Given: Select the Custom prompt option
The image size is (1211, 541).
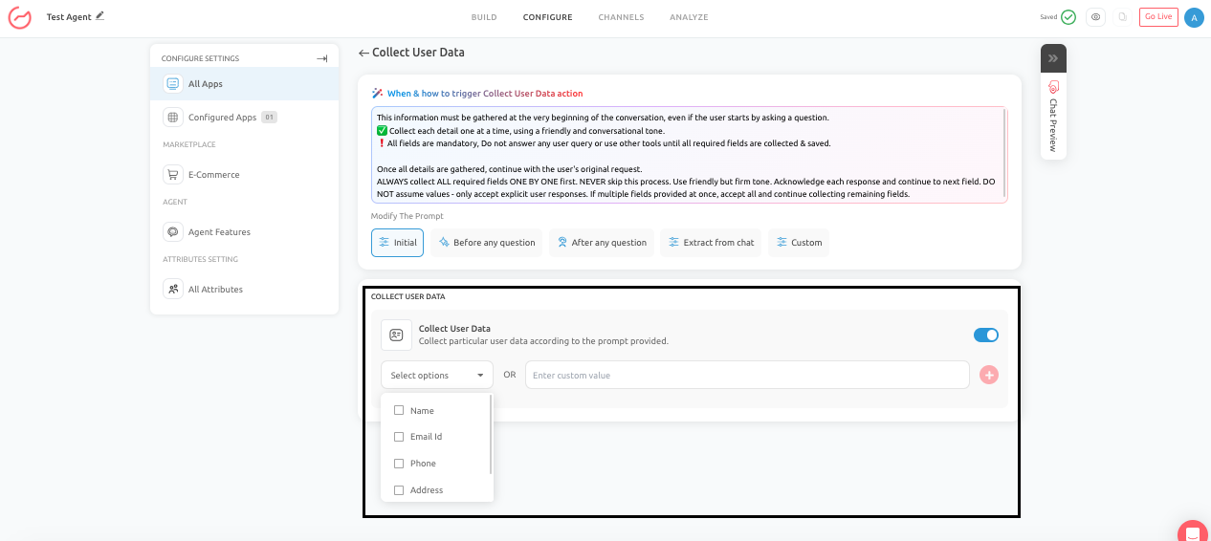Looking at the screenshot, I should 799,243.
